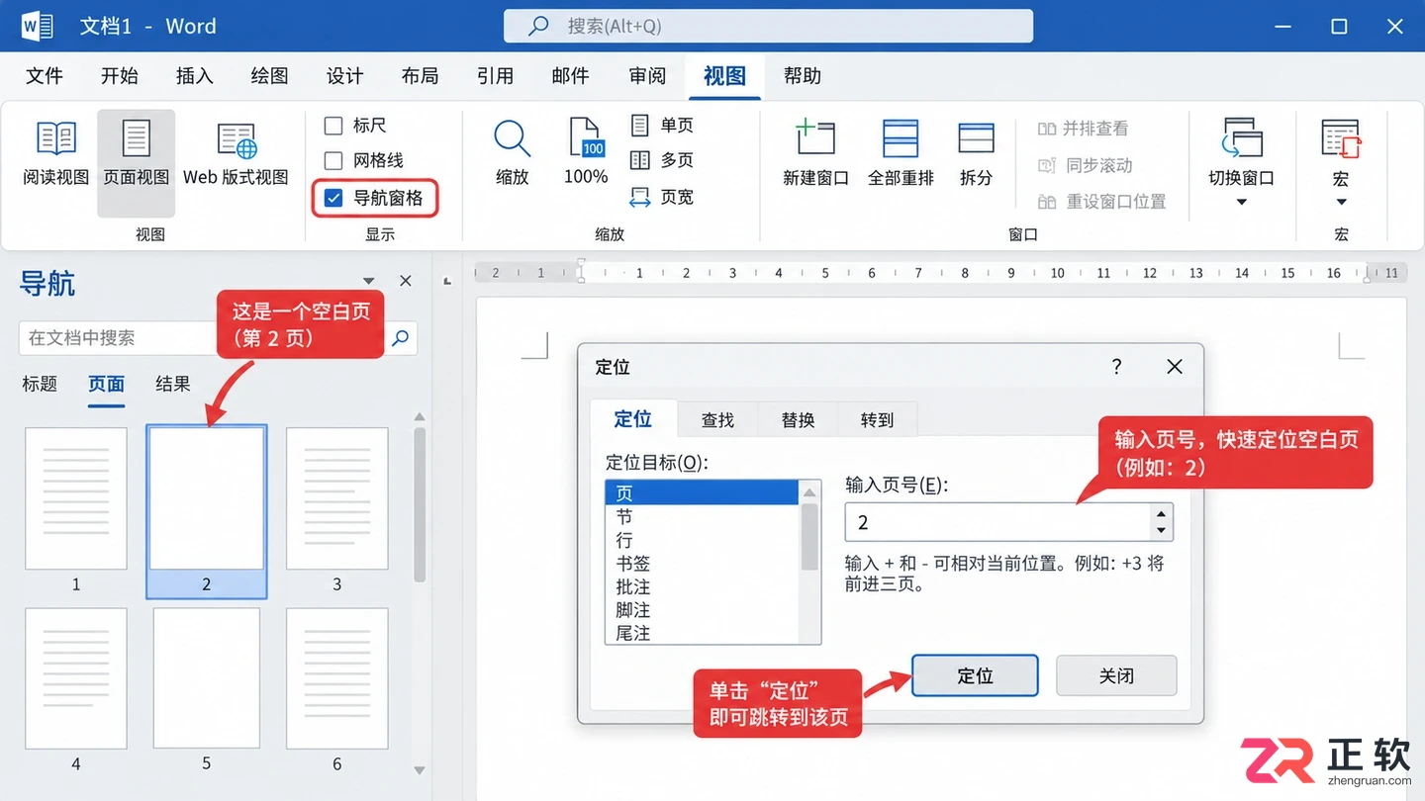The height and width of the screenshot is (801, 1425).
Task: Switch to Read Mode (阅读视图)
Action: 55,153
